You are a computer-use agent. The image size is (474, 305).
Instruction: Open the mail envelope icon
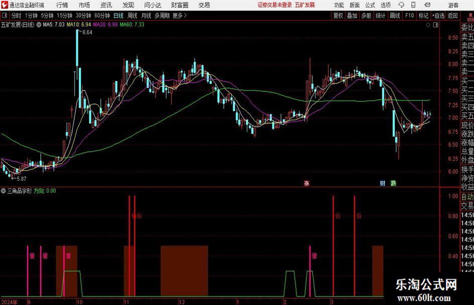pos(427,5)
